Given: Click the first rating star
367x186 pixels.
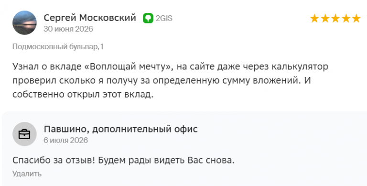Looking at the screenshot, I should coord(314,18).
